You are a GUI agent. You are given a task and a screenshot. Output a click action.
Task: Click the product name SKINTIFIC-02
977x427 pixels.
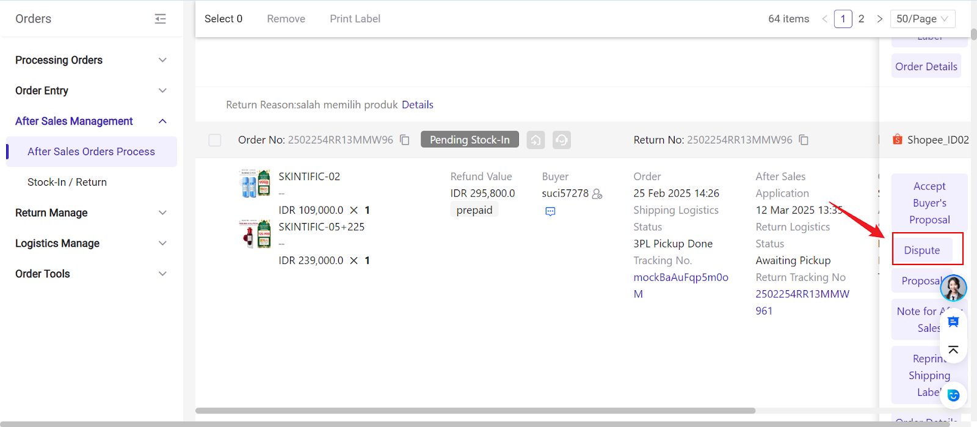(x=309, y=177)
